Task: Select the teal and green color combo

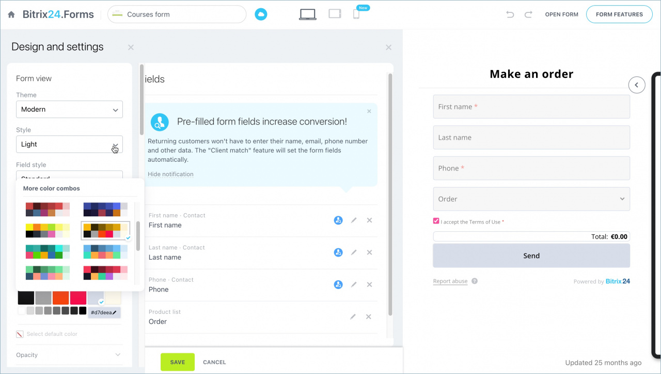Action: 48,251
